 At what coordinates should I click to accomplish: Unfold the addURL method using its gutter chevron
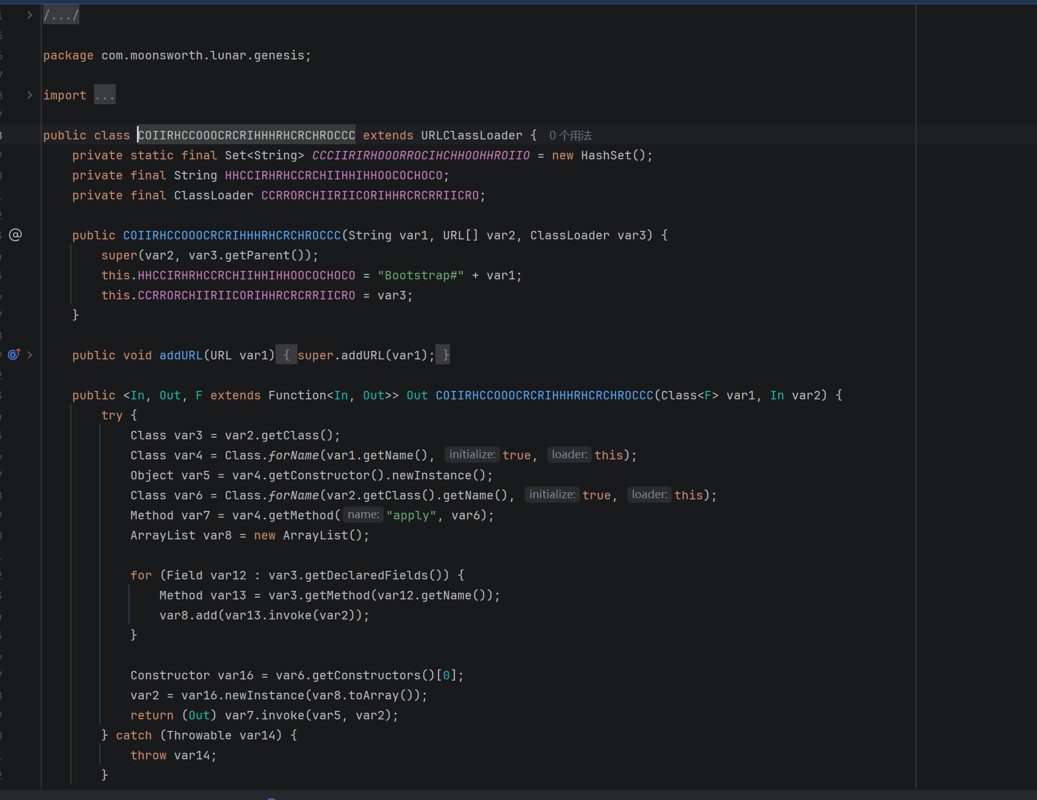(x=30, y=355)
